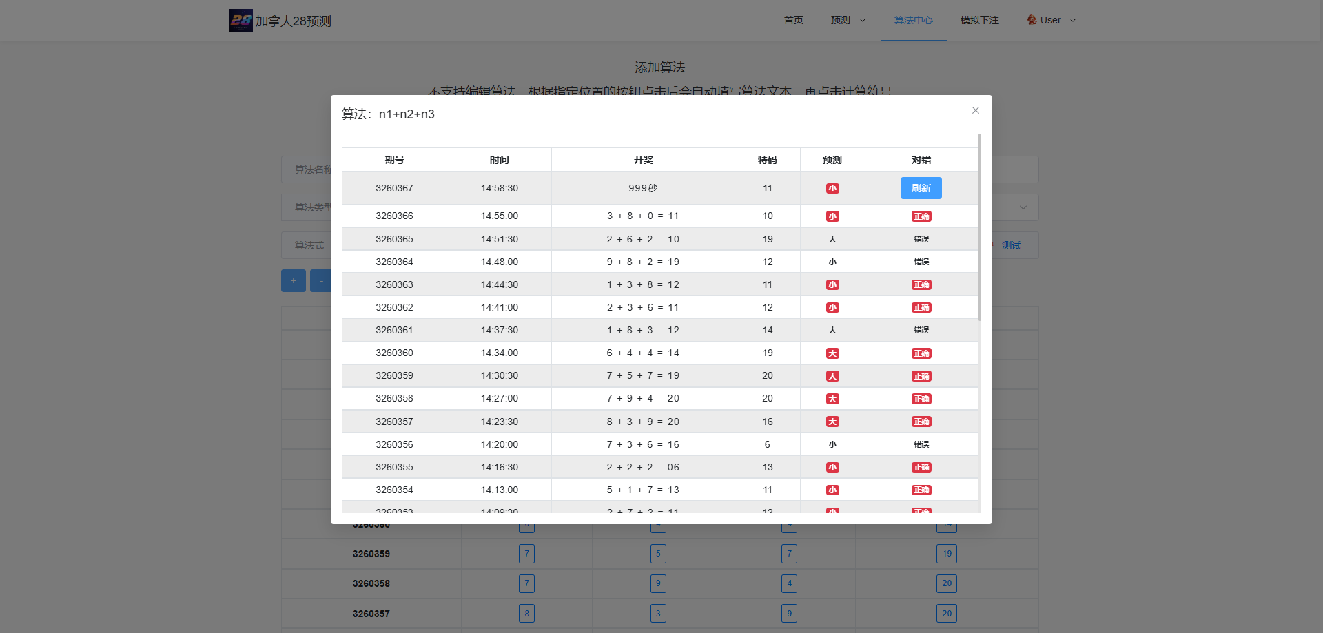Click the 对错 column header

tap(921, 160)
